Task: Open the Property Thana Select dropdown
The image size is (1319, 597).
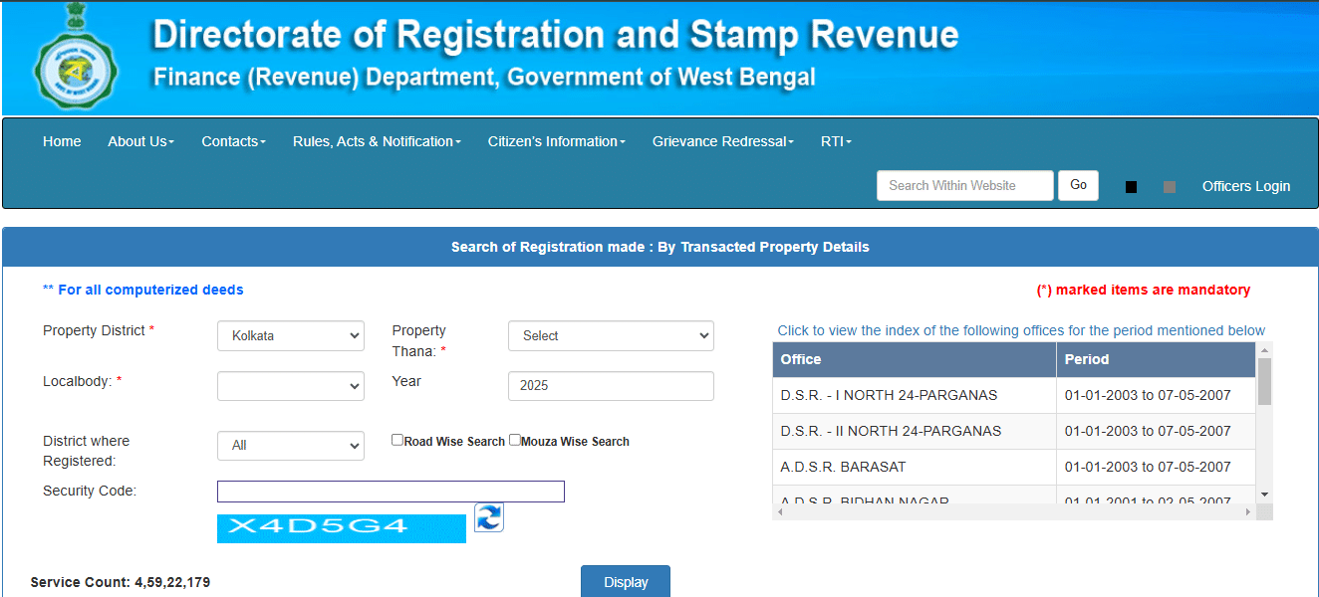Action: click(610, 335)
